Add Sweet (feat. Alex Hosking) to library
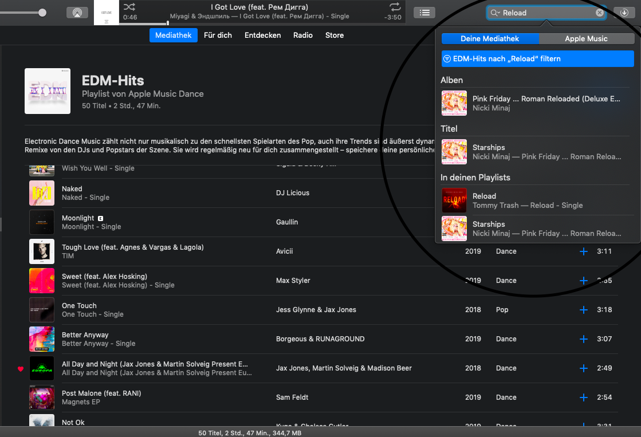 (x=583, y=281)
